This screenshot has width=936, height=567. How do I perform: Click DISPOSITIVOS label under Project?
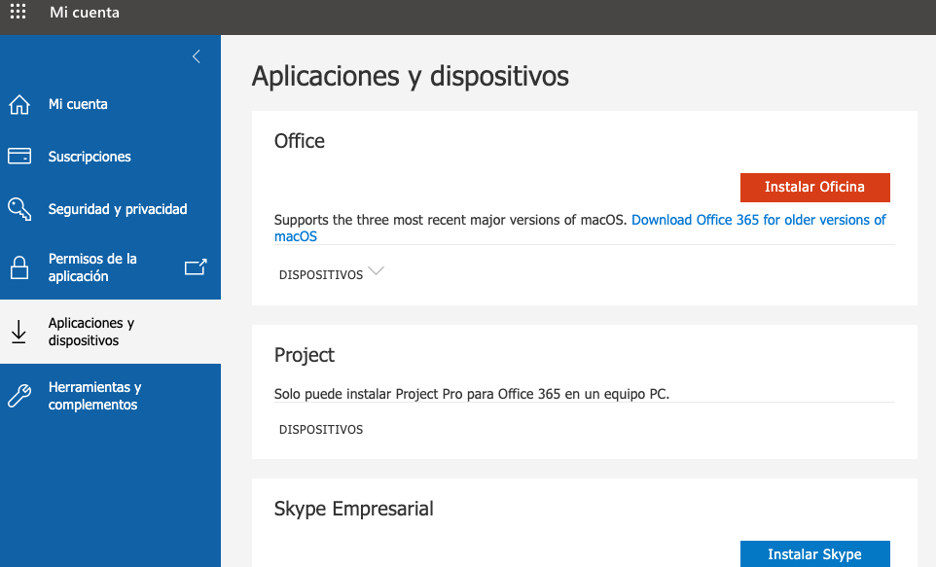pos(321,430)
